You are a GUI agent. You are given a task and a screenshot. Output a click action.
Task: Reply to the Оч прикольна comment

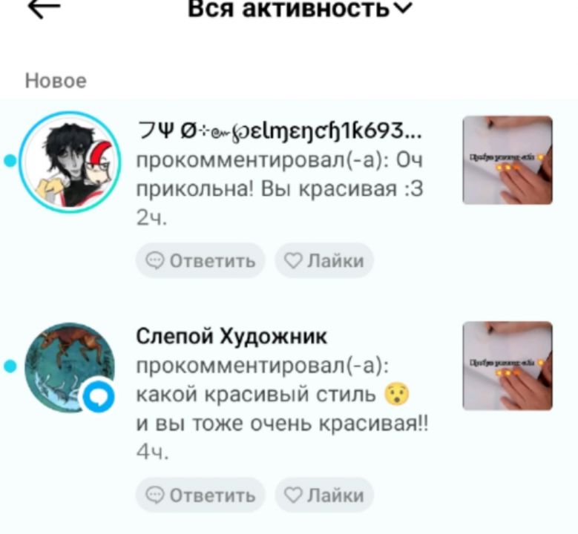click(200, 260)
